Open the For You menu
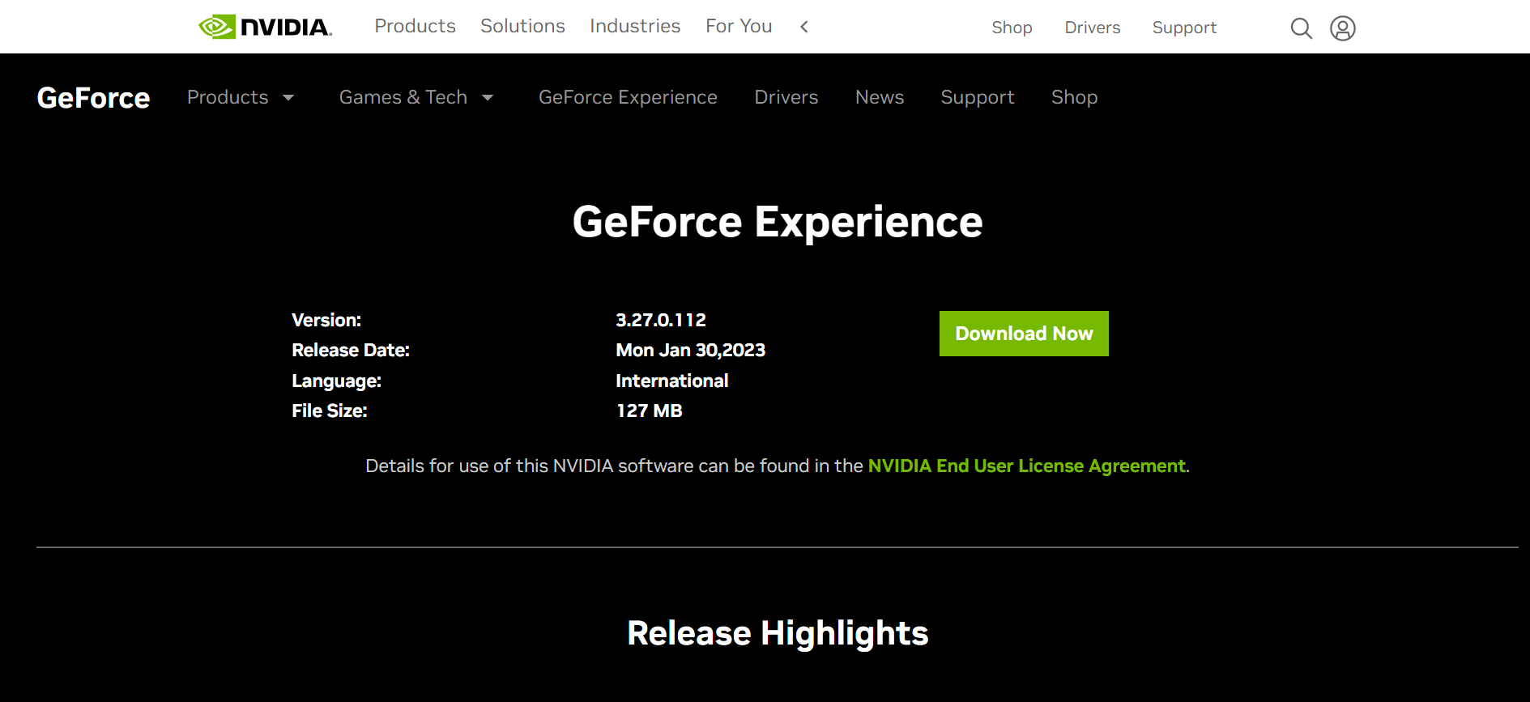Image resolution: width=1530 pixels, height=702 pixels. pyautogui.click(x=739, y=26)
